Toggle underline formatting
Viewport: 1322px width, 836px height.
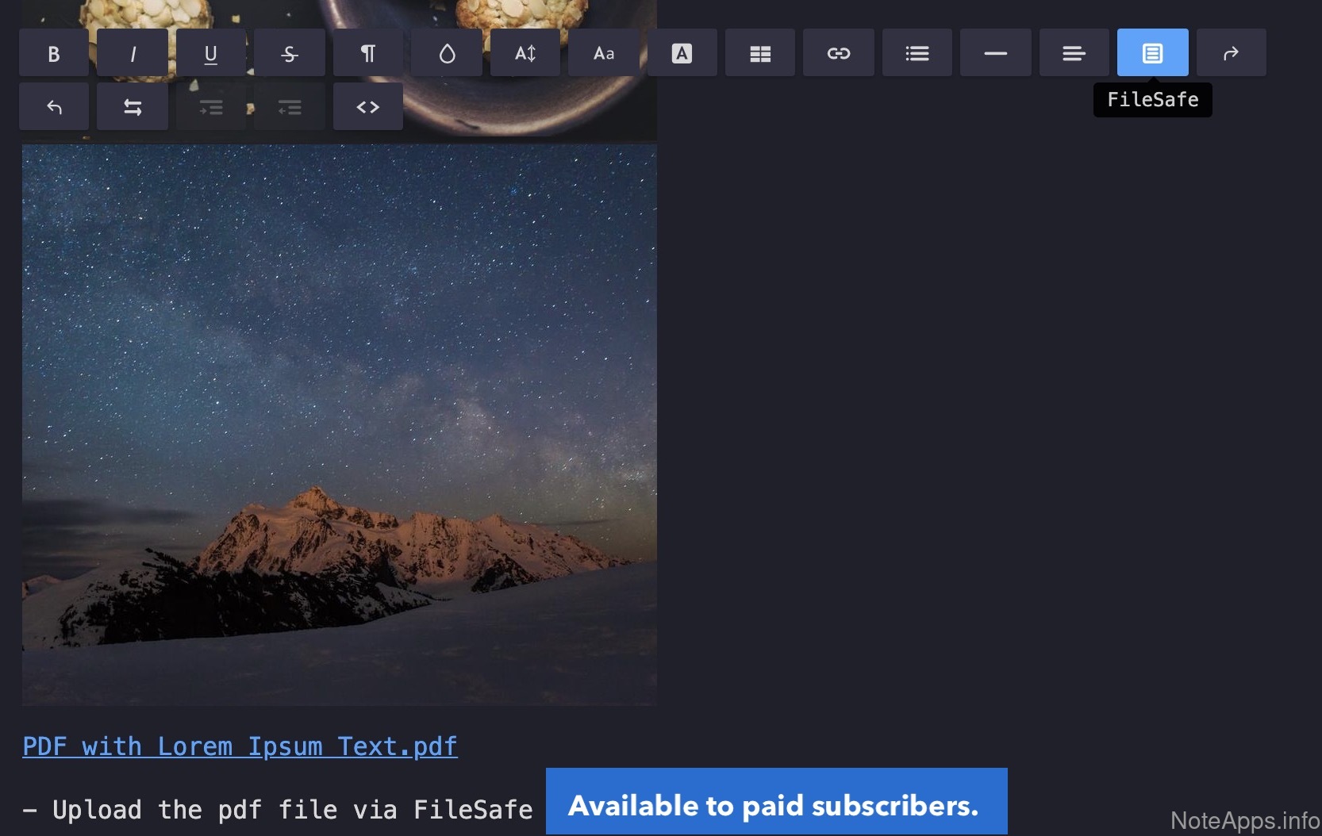pos(211,53)
